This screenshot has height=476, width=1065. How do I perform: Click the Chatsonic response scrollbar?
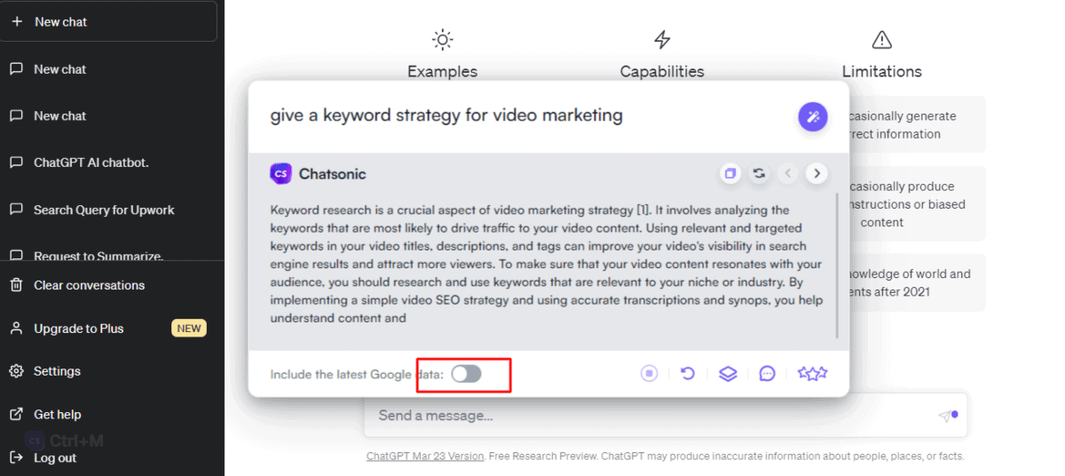coord(837,266)
